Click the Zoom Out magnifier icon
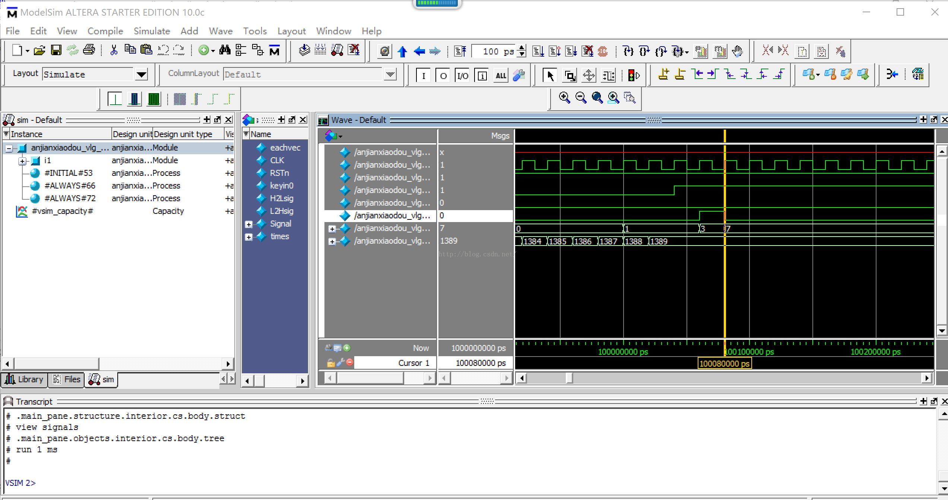Screen dimensions: 948x500 [x=581, y=98]
